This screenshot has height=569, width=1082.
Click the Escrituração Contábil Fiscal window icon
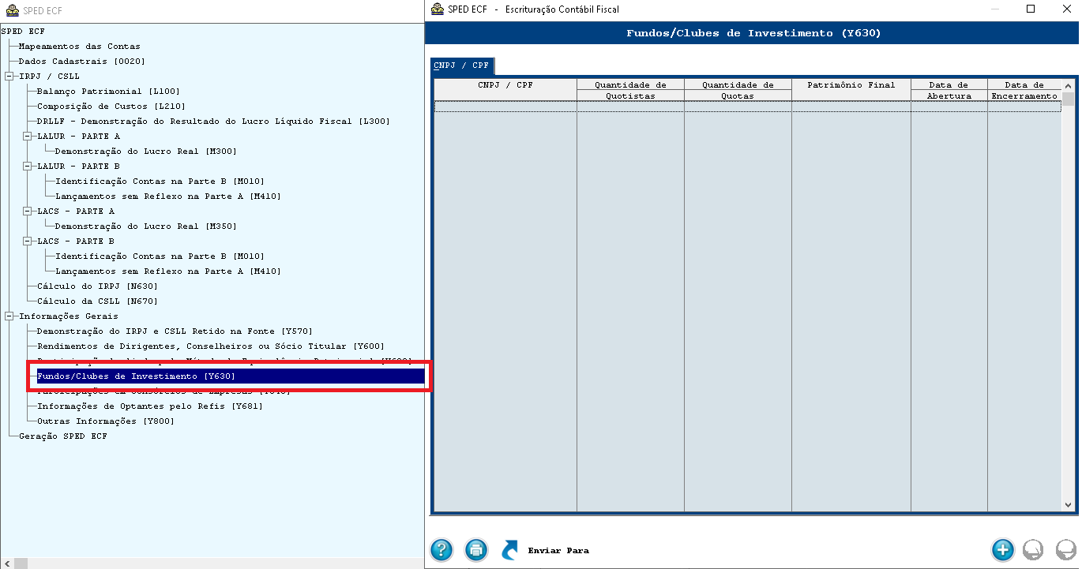(x=438, y=9)
